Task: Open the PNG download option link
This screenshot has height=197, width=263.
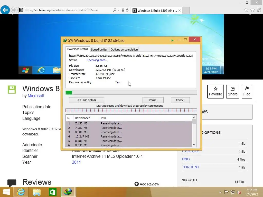Action: click(x=186, y=159)
